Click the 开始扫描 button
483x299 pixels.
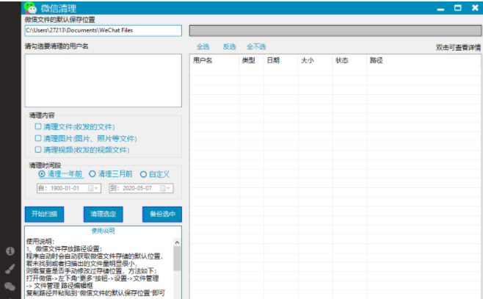pyautogui.click(x=44, y=215)
